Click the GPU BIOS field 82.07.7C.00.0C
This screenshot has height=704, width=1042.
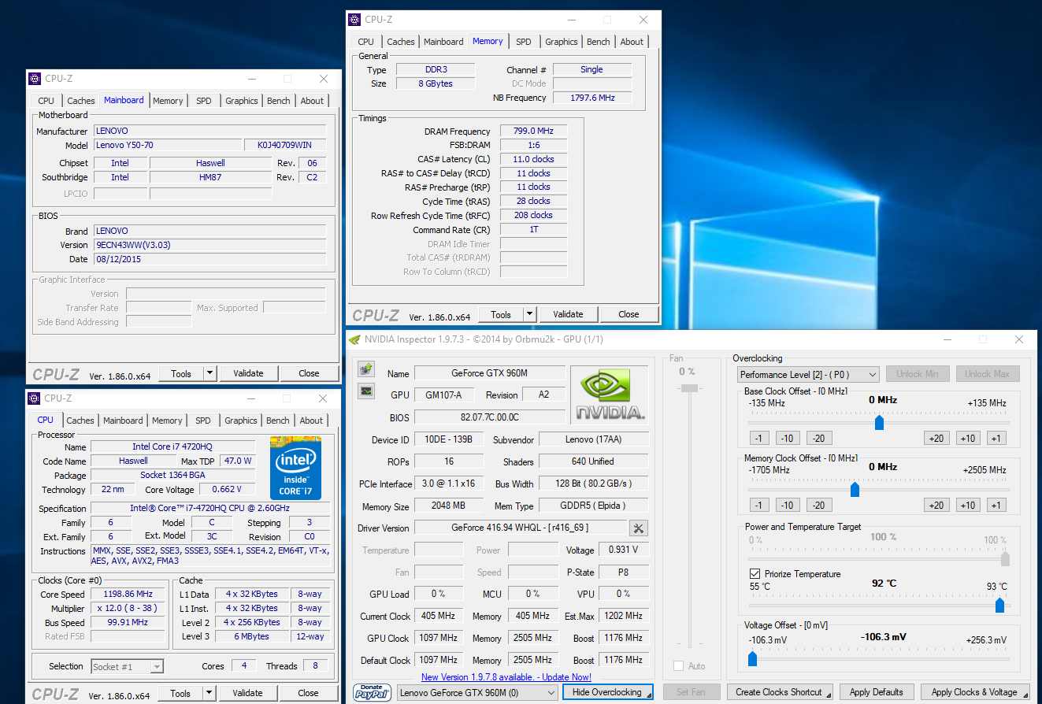pyautogui.click(x=489, y=417)
